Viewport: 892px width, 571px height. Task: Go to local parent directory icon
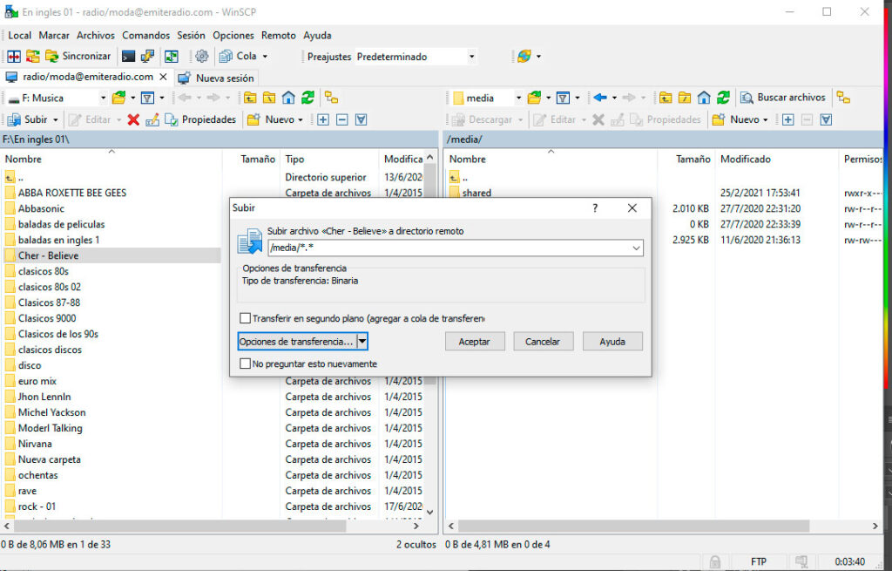point(250,98)
